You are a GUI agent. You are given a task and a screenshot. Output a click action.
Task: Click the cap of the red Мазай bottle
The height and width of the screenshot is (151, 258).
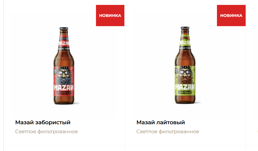pyautogui.click(x=64, y=29)
